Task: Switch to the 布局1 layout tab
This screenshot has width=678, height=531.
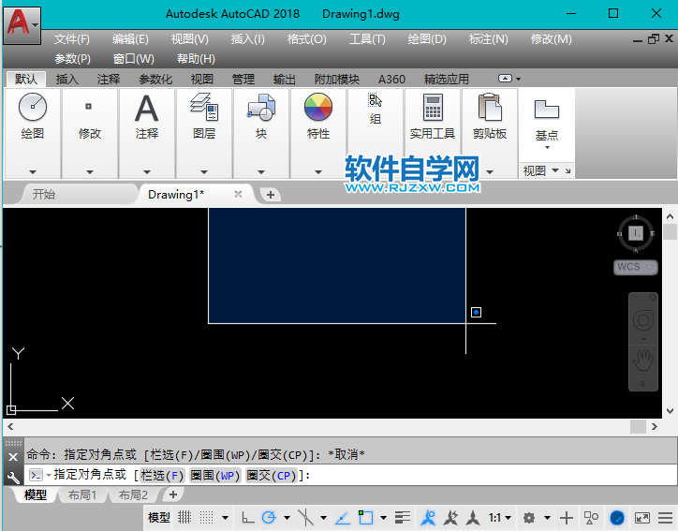Action: (x=82, y=494)
